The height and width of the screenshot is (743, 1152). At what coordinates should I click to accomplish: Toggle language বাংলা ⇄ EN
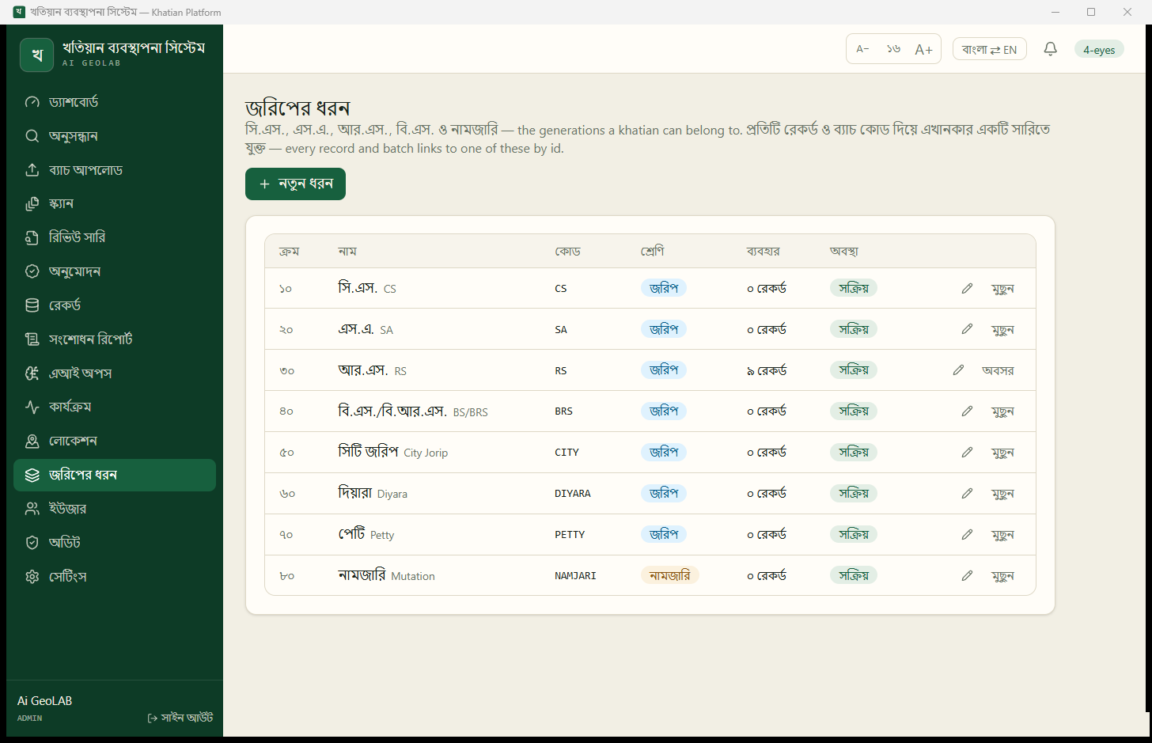tap(989, 49)
